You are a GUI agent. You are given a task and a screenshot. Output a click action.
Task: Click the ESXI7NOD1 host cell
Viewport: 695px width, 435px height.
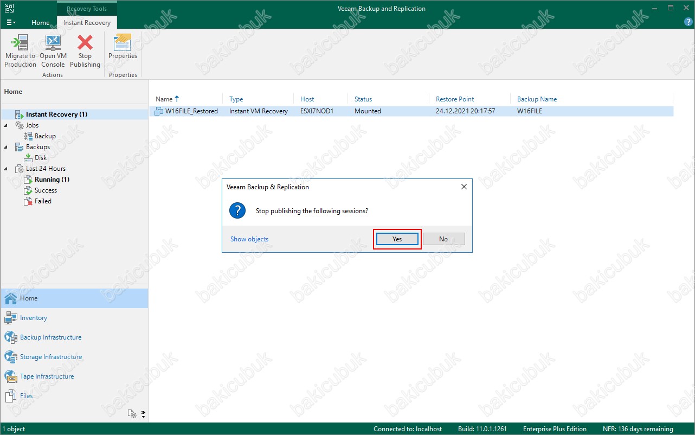tap(317, 111)
